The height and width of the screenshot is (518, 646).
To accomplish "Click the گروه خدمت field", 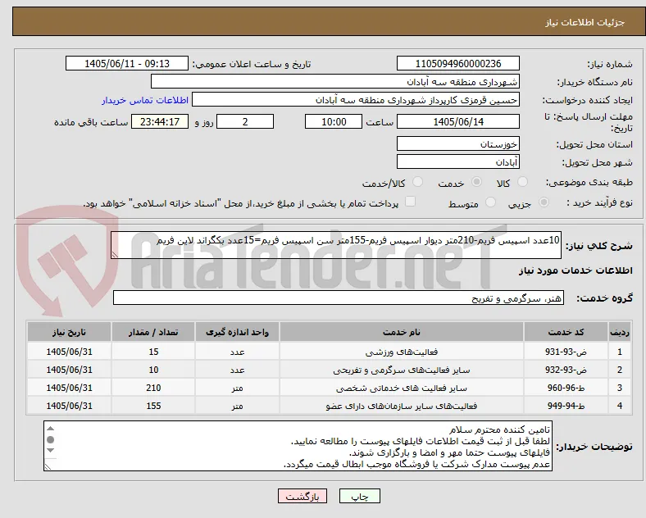I will click(x=339, y=298).
